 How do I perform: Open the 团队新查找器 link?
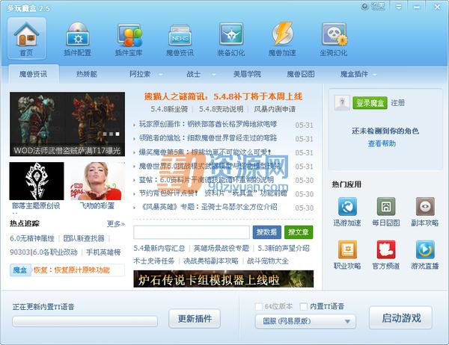84,238
